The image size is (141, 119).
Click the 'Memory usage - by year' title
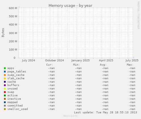(70, 6)
